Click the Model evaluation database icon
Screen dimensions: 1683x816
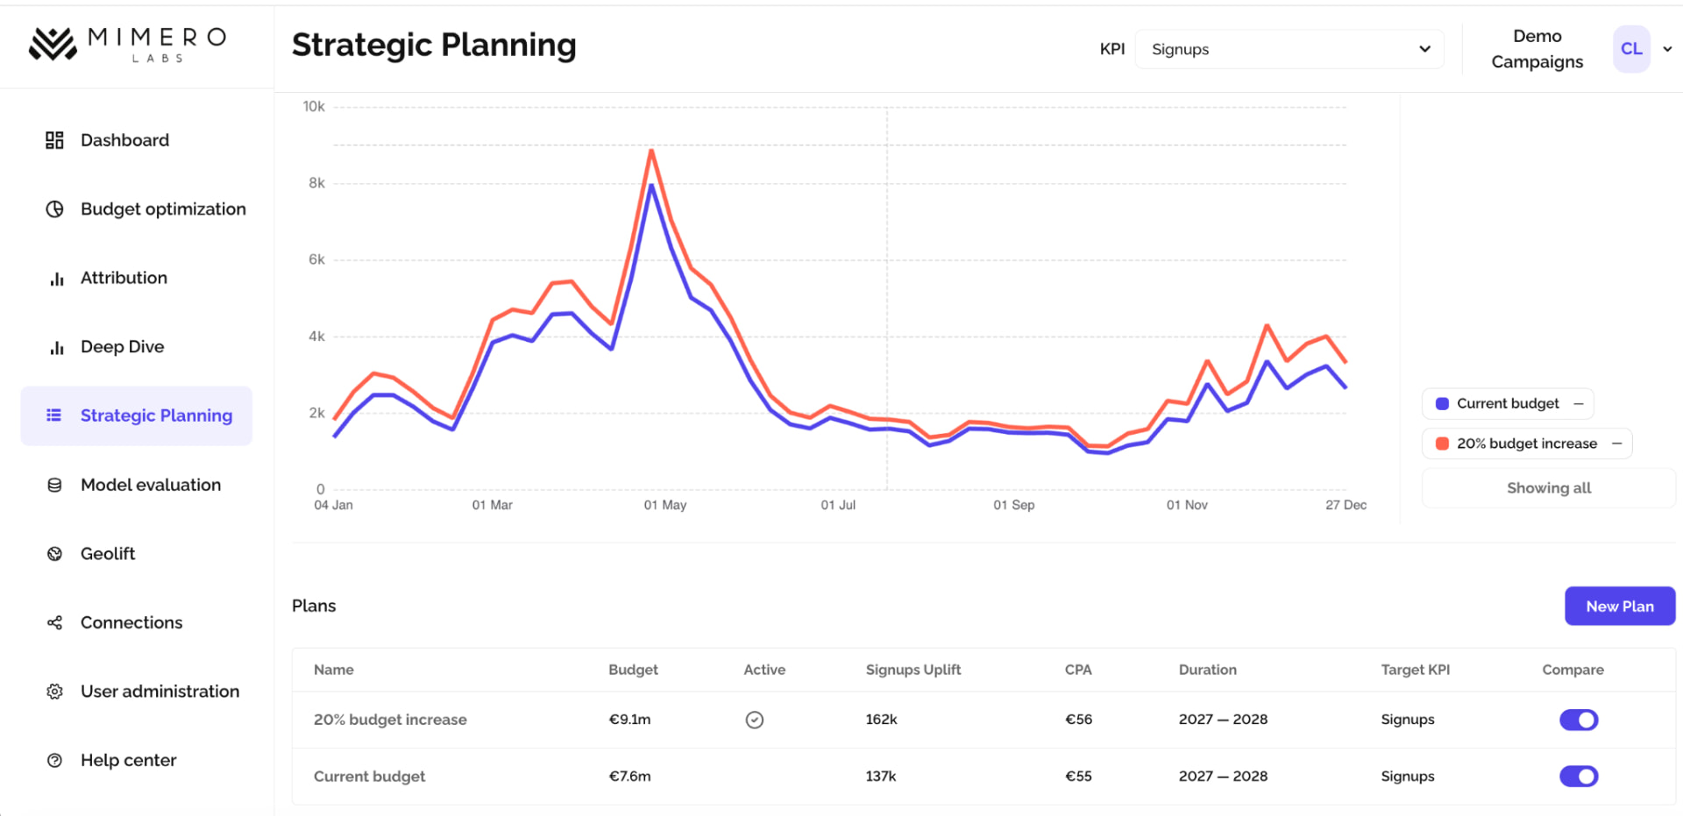point(54,485)
